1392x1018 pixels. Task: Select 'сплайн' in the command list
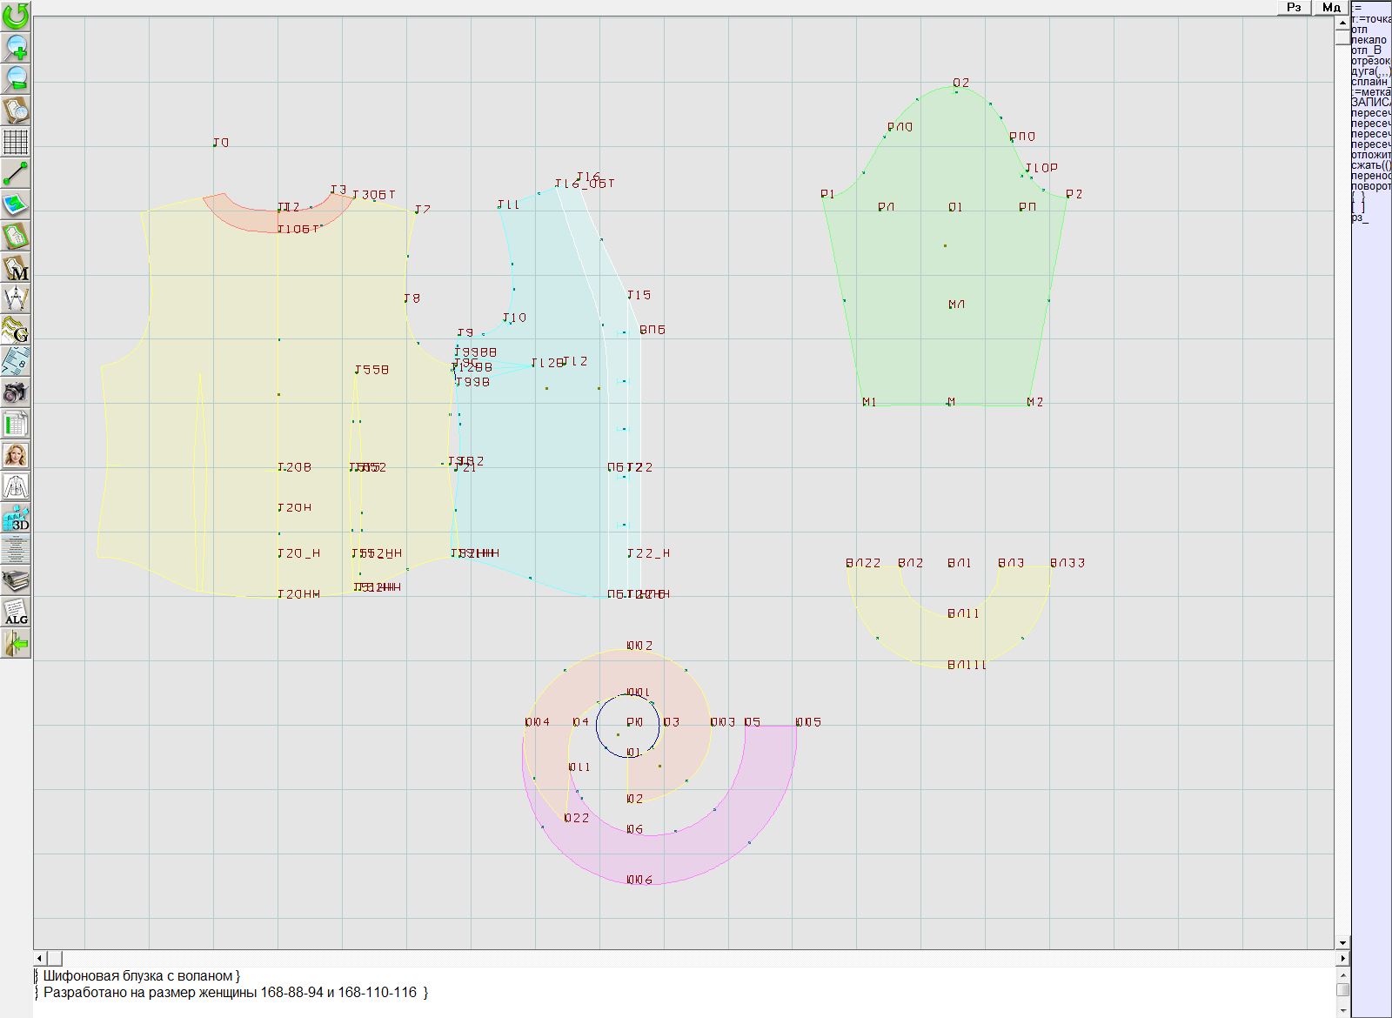pyautogui.click(x=1370, y=82)
